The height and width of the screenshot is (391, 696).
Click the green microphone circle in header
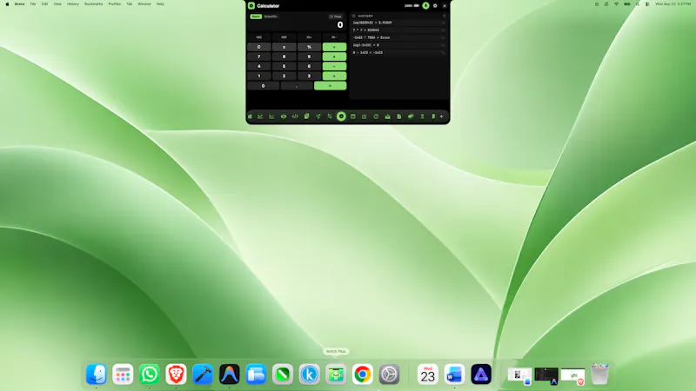point(425,6)
